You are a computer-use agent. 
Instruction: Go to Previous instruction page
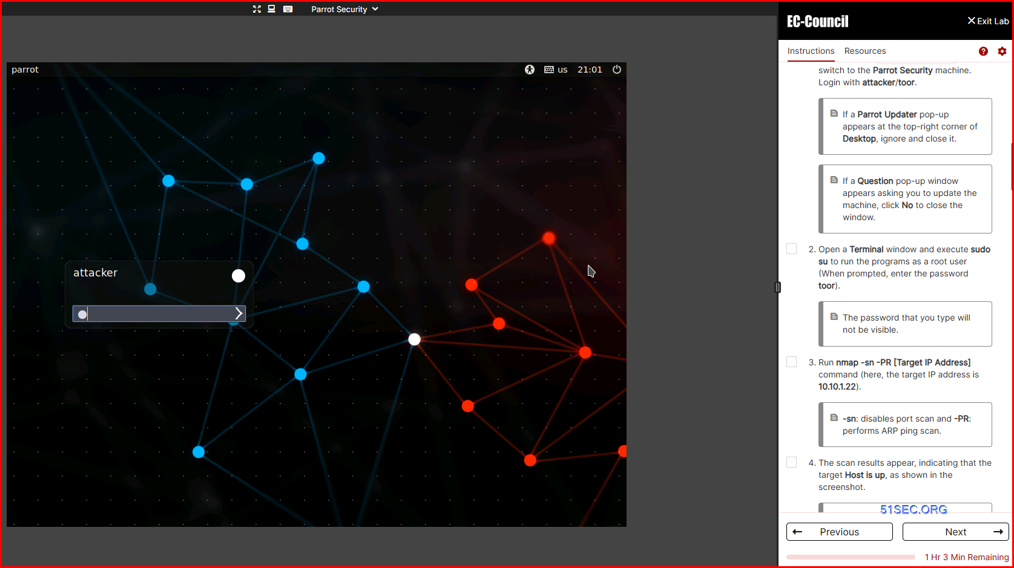point(839,532)
